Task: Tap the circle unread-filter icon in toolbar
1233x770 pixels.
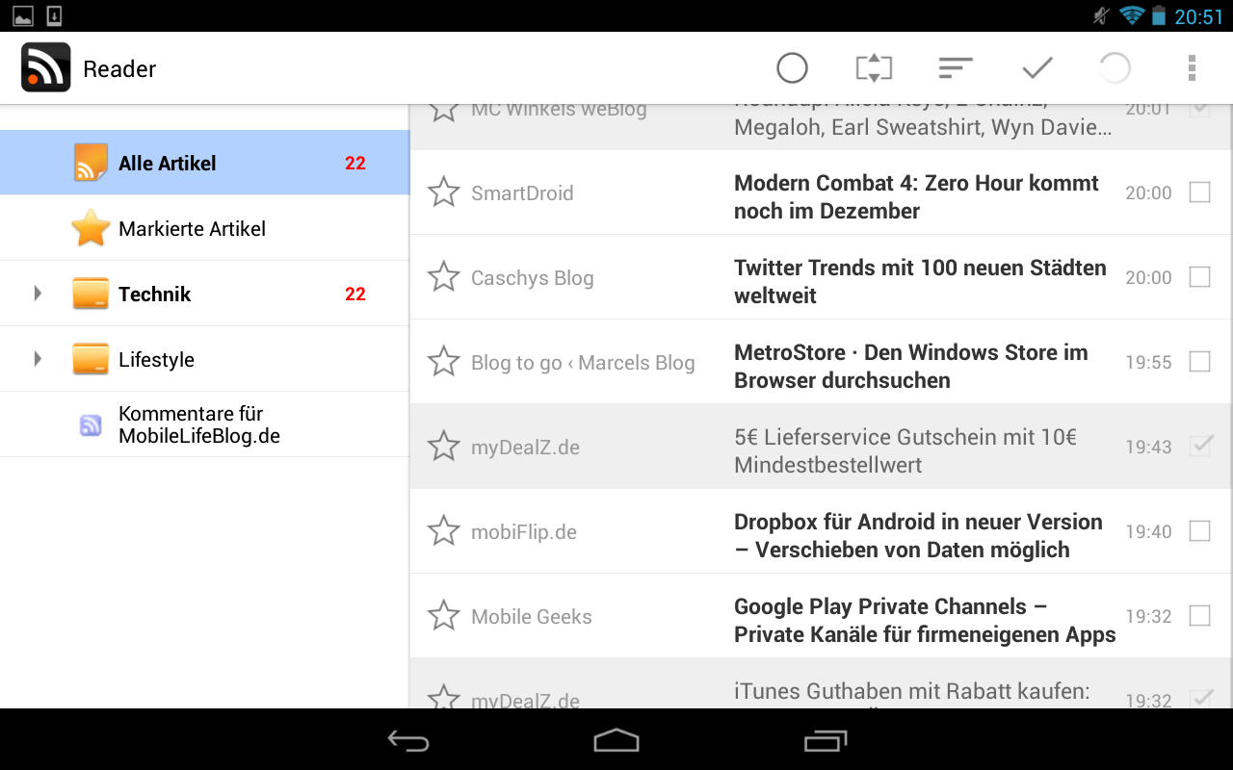Action: pyautogui.click(x=792, y=68)
